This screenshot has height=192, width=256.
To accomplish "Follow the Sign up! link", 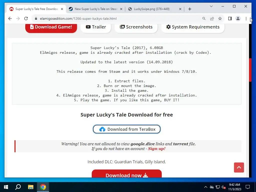I will coord(156,149).
